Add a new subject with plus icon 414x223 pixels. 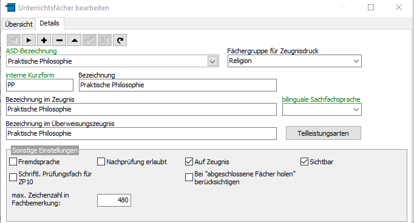[44, 41]
